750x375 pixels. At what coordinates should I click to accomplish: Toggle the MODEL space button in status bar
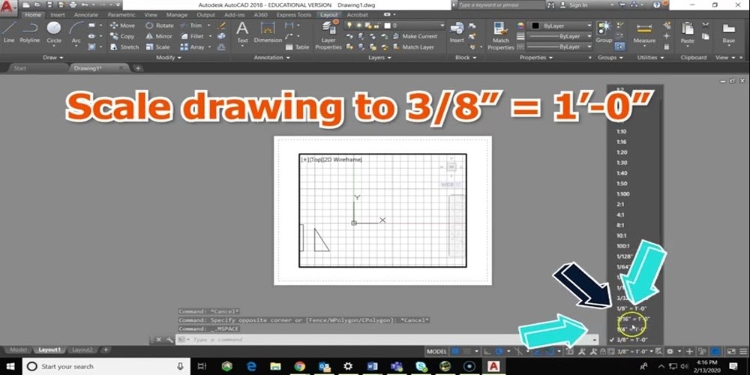click(x=436, y=351)
